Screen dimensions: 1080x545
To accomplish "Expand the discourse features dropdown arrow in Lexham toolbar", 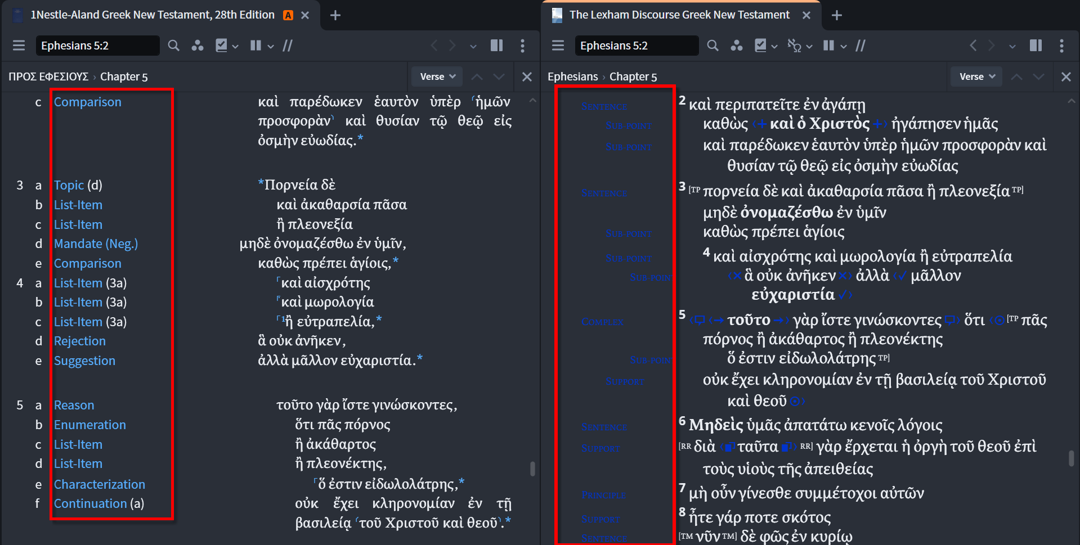I will [809, 46].
